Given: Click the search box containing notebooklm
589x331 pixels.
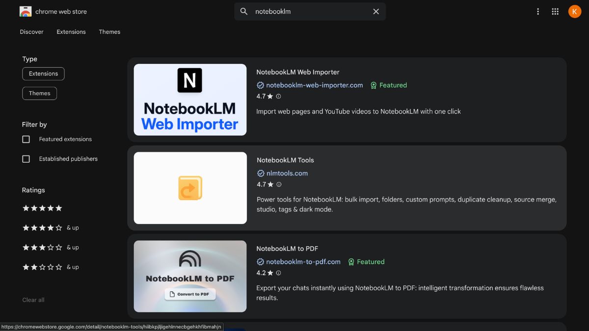Looking at the screenshot, I should pos(310,11).
